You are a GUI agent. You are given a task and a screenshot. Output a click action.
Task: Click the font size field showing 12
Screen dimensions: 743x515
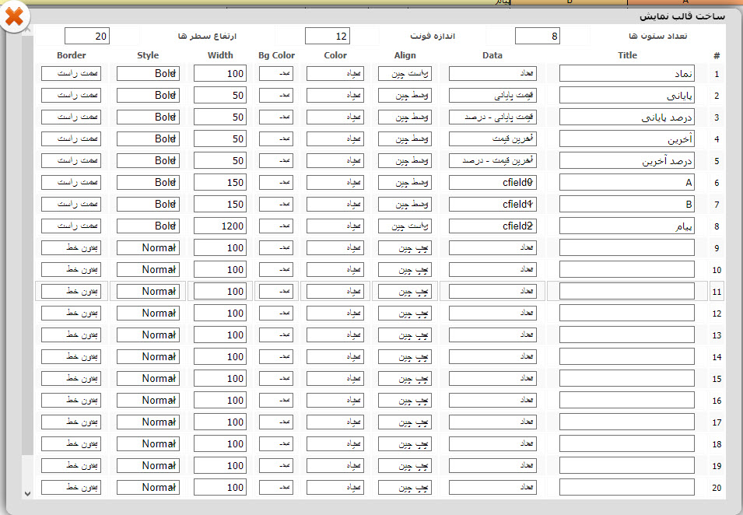click(327, 36)
